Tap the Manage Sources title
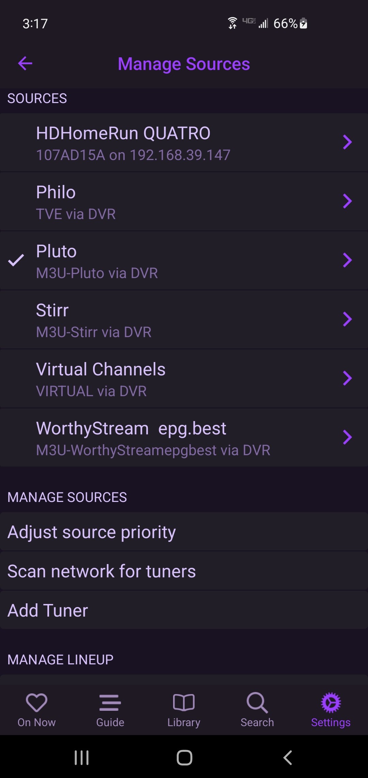The image size is (368, 778). (184, 64)
